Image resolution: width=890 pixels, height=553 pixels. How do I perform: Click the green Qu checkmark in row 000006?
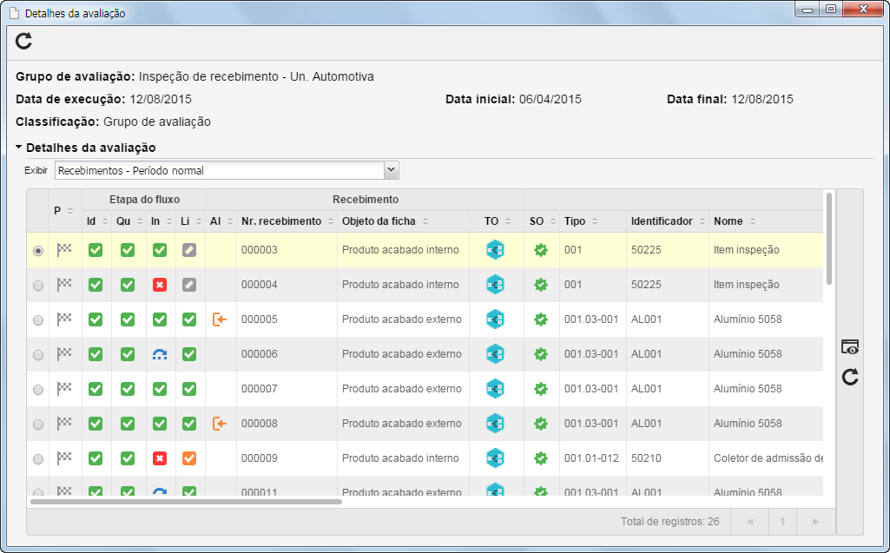click(128, 354)
